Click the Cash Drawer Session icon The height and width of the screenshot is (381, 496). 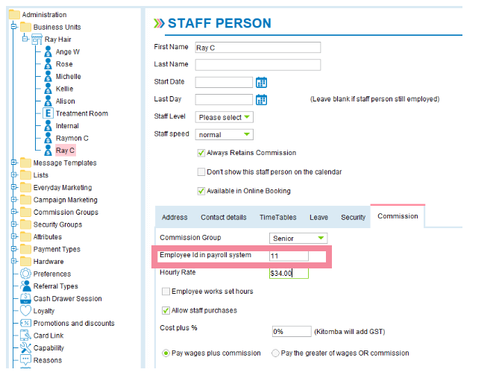25,298
